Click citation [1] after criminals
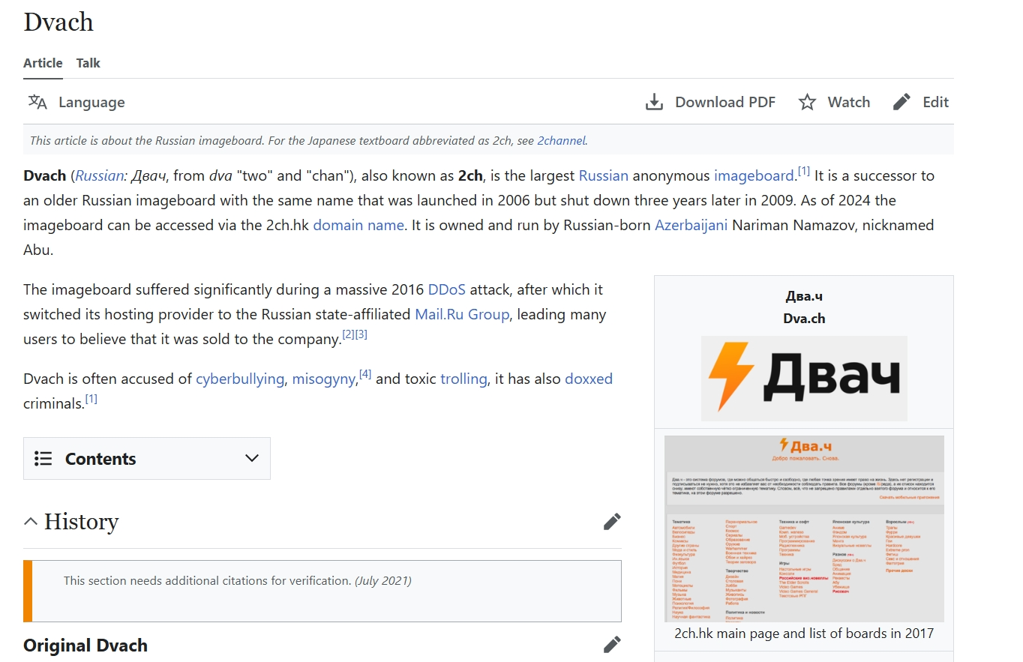Screen dimensions: 1023x662 point(91,399)
